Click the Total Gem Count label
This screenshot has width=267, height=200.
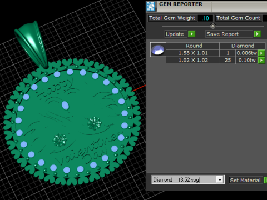point(238,18)
